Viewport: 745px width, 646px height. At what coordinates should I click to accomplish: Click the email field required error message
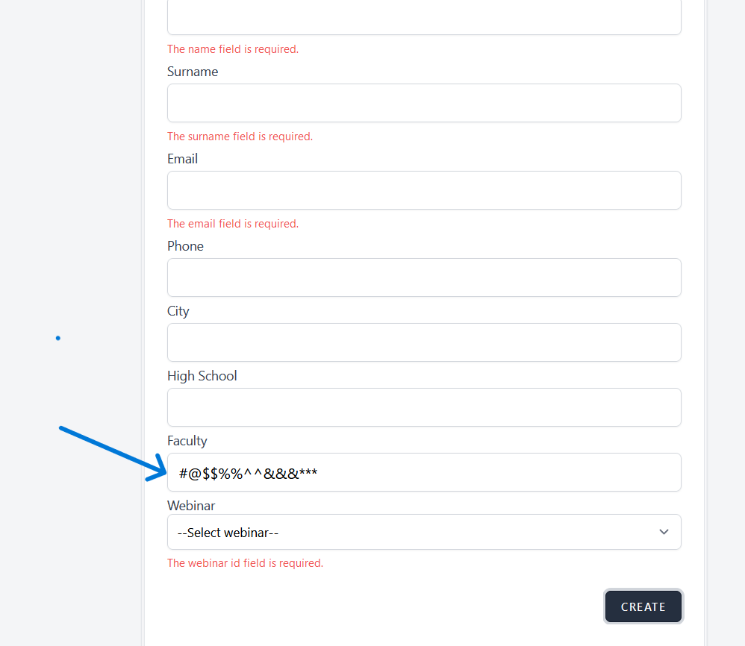(233, 224)
